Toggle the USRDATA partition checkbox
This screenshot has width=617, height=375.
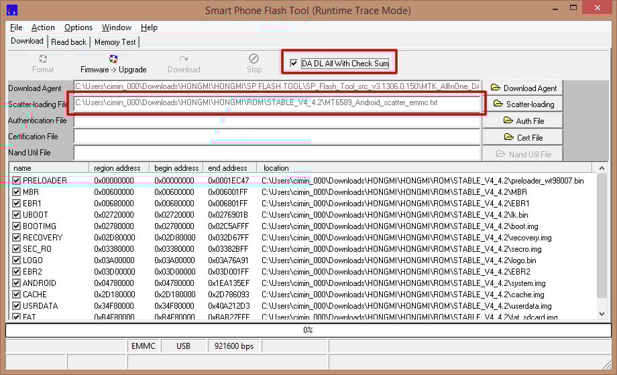16,306
